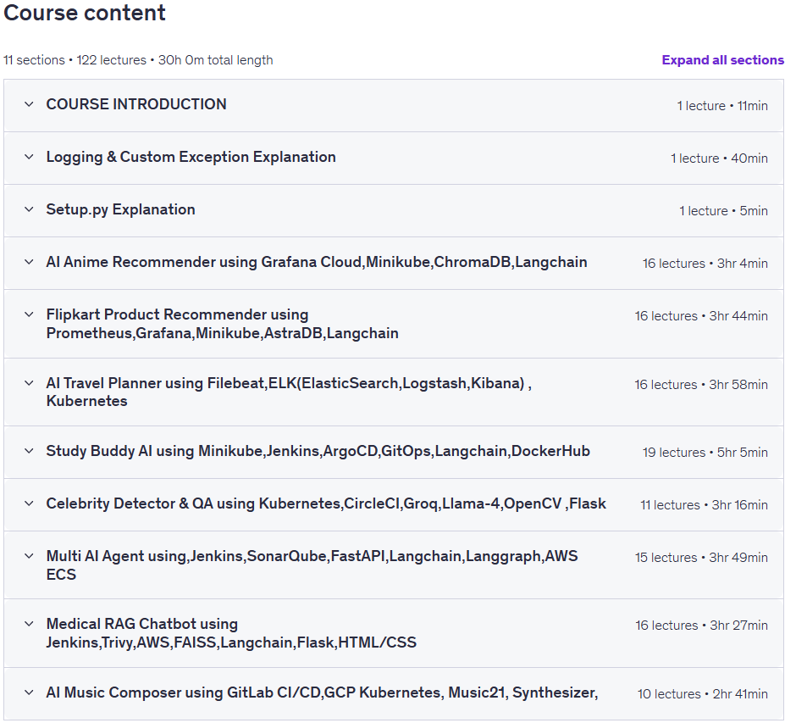Click AI Anime Recommender section title
The image size is (785, 723).
tap(317, 262)
